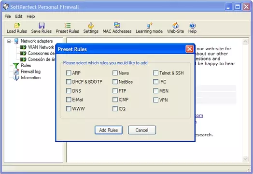Viewport: 253px width, 174px height.
Task: Click the SoftPerfect shield title bar icon
Action: point(6,6)
